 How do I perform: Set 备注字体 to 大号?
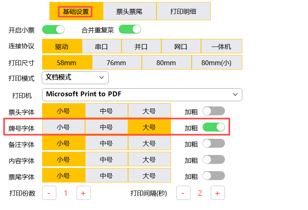(x=149, y=144)
